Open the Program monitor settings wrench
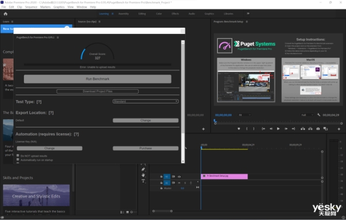 [x=318, y=115]
